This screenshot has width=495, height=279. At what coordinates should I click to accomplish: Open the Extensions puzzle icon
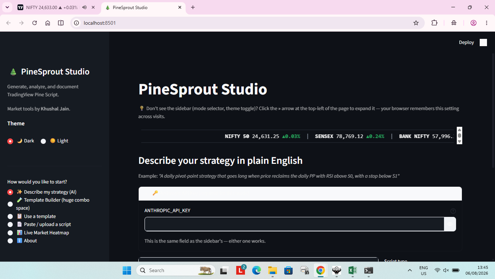pos(434,23)
